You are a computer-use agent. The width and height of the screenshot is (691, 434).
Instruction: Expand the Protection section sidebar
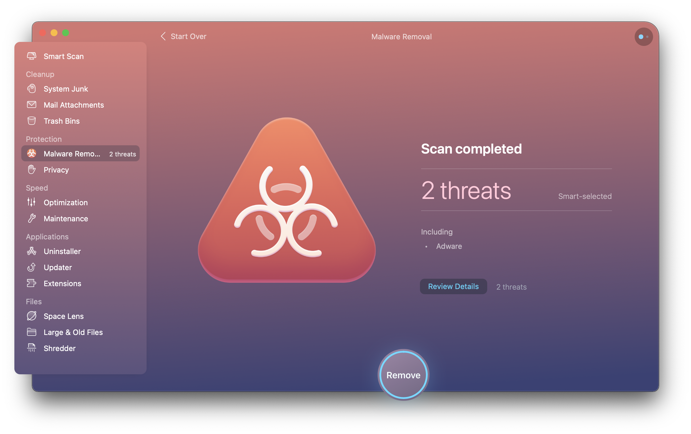[x=44, y=139]
